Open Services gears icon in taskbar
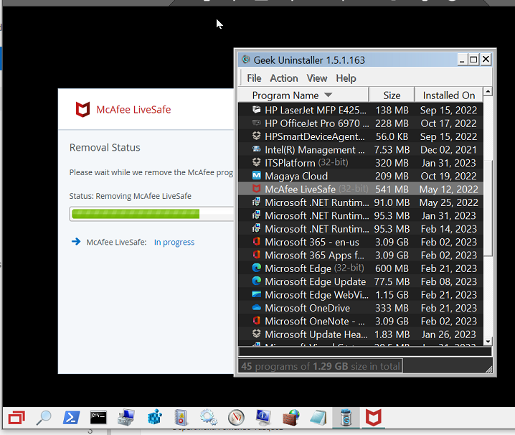 coord(209,418)
